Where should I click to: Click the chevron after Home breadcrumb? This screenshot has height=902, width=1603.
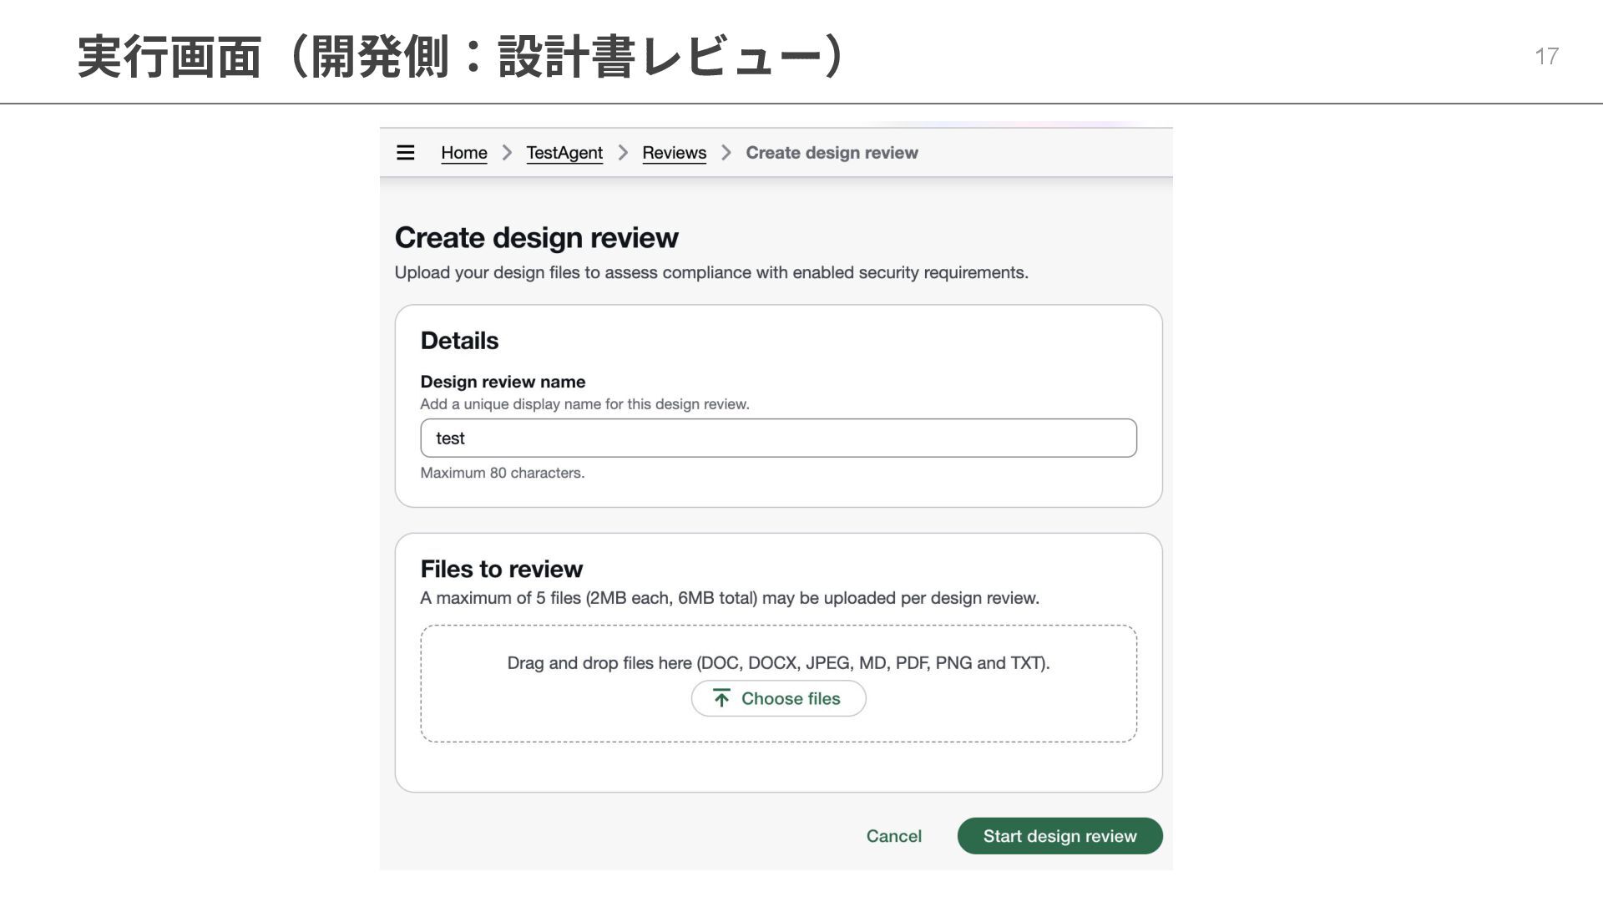pos(507,153)
